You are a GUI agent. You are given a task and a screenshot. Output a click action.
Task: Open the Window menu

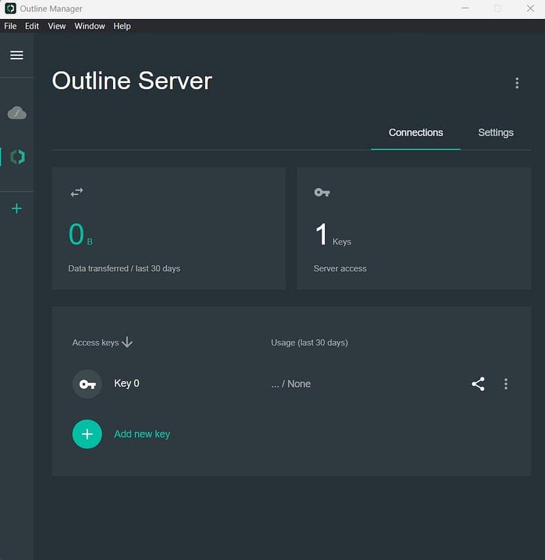click(x=90, y=26)
